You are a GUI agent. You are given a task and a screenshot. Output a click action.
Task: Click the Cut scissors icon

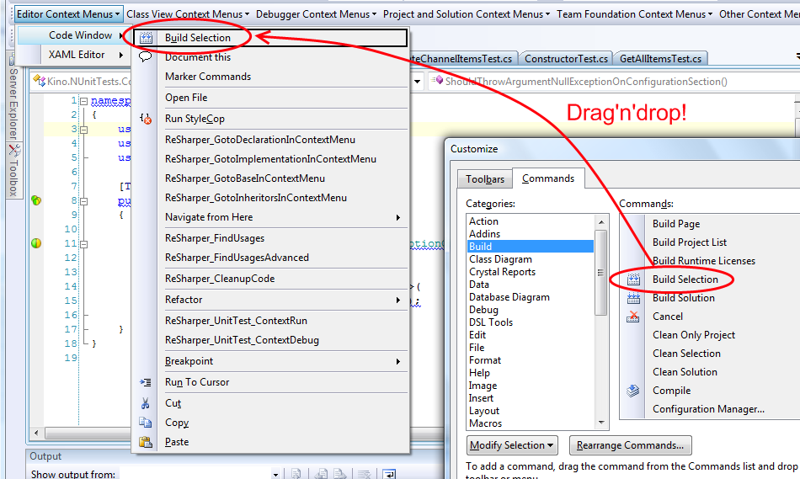146,403
